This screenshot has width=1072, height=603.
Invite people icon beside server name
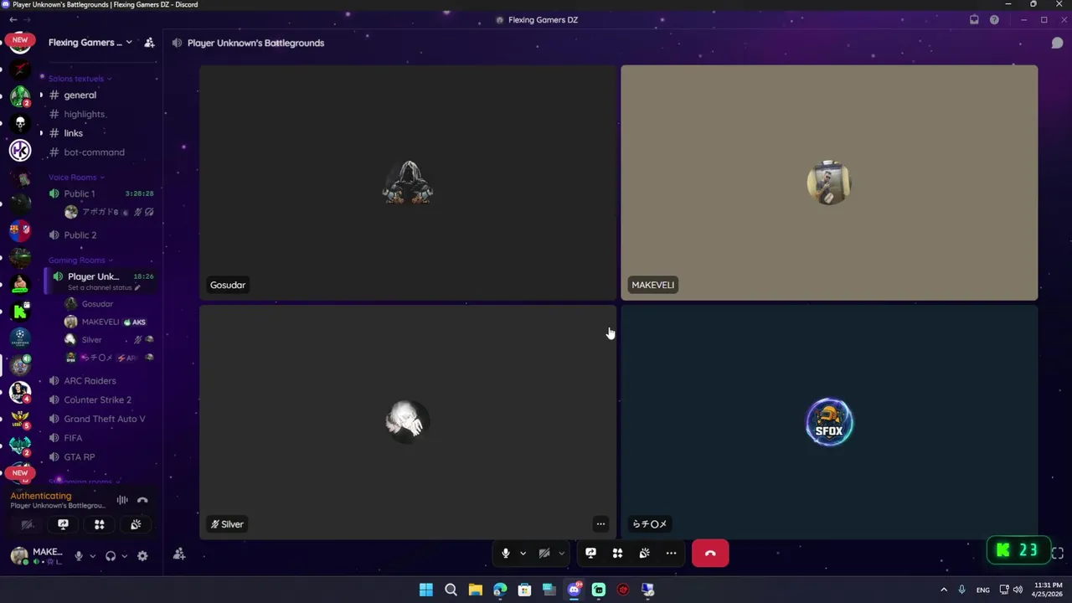click(x=149, y=43)
